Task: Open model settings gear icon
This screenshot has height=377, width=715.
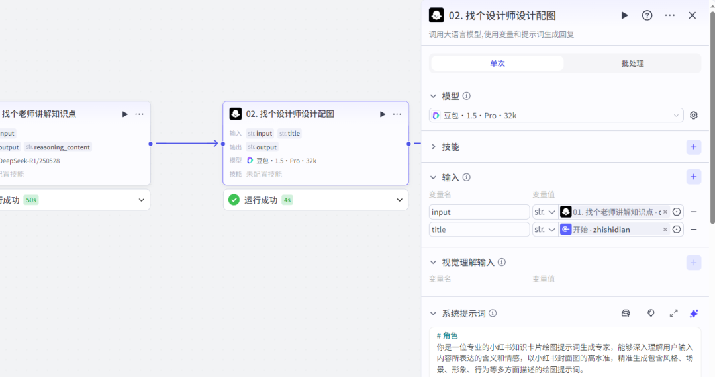Action: tap(694, 116)
